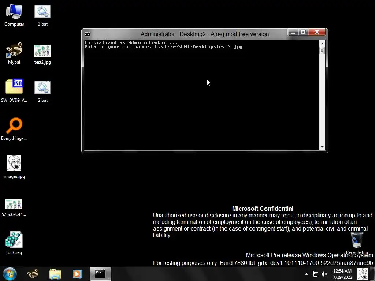The width and height of the screenshot is (375, 281).
Task: Click the 'Initialized as Administrator' console line
Action: (131, 42)
